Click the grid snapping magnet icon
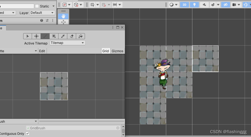 click(104, 5)
